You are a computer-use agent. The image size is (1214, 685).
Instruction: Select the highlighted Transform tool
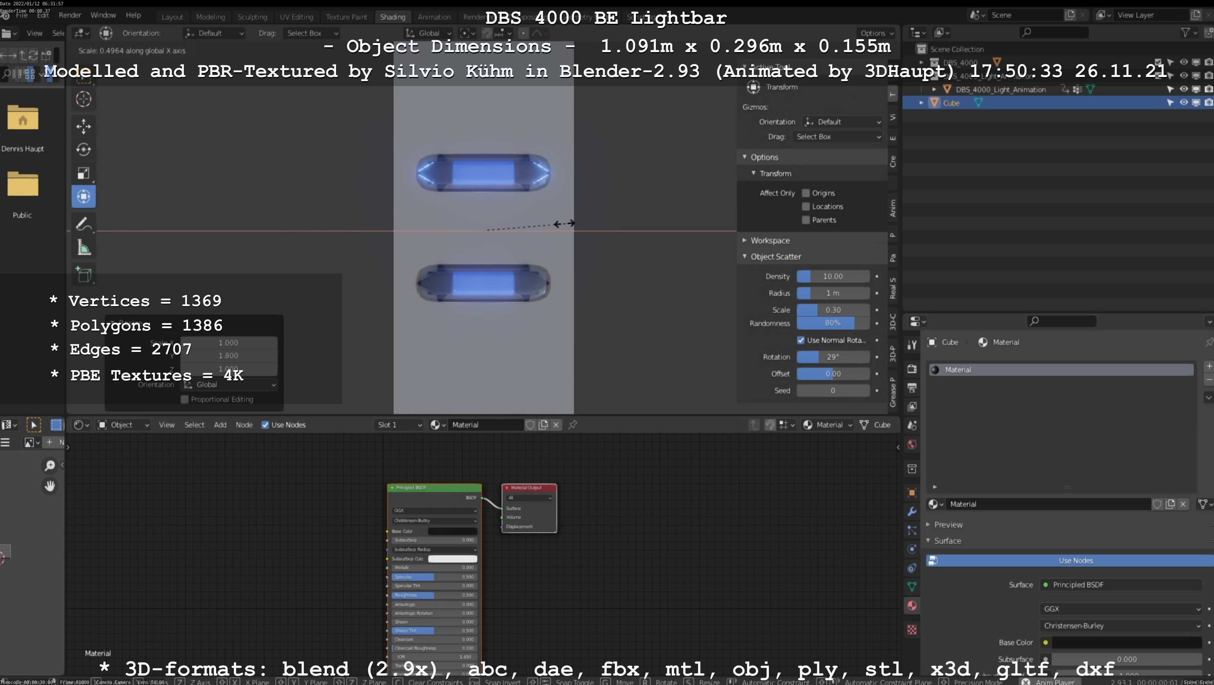point(83,197)
